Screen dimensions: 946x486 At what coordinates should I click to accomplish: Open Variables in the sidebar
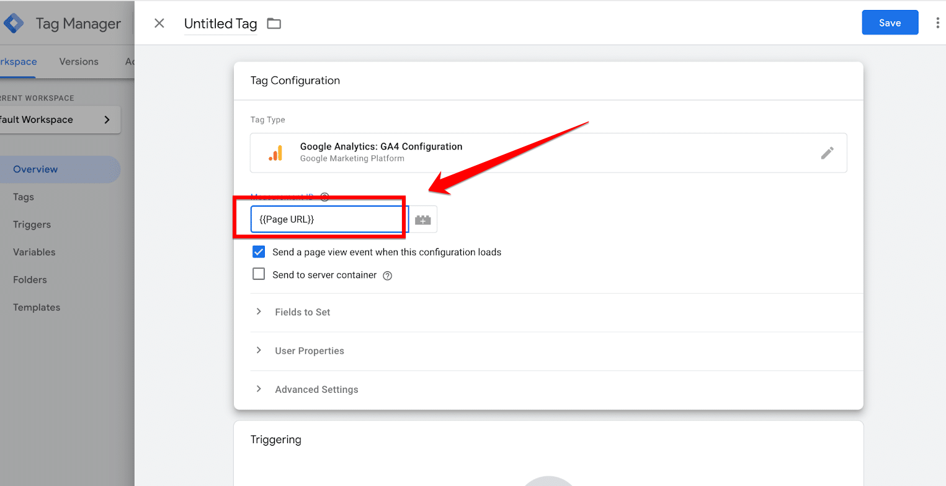coord(34,252)
